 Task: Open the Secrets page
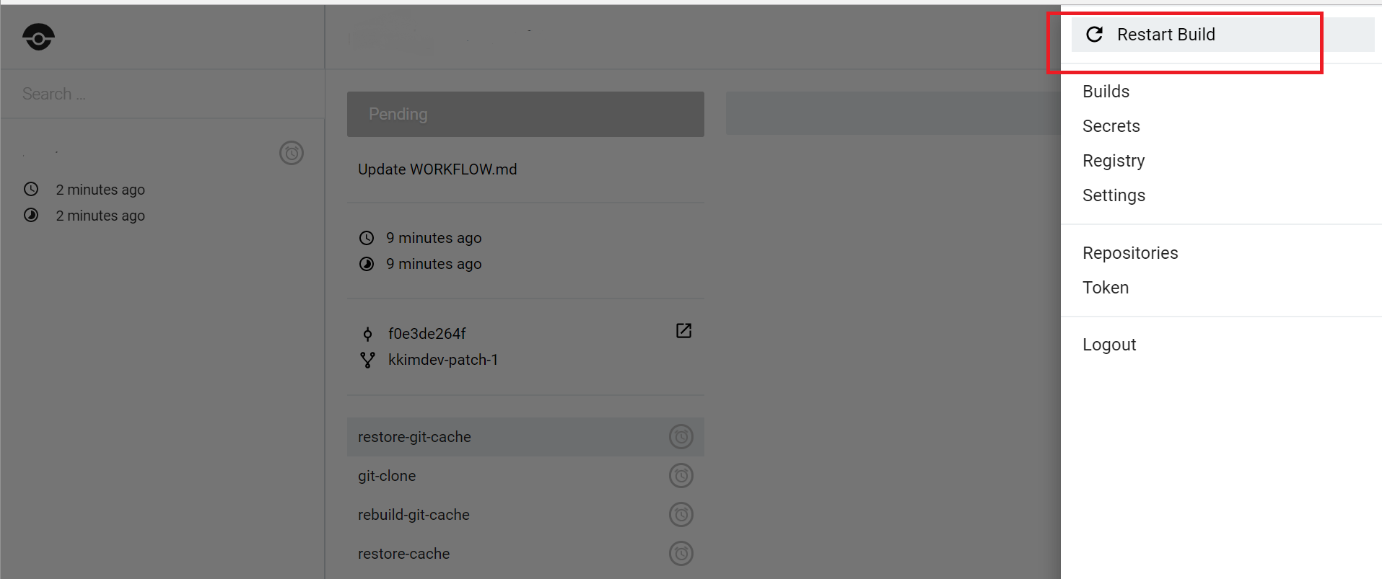click(x=1111, y=126)
